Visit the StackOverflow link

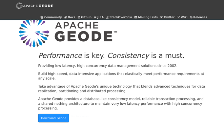click(121, 17)
